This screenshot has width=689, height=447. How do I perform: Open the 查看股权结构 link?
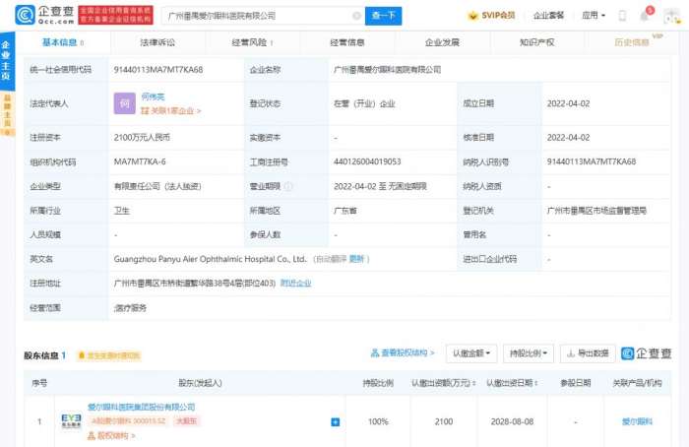[x=403, y=352]
